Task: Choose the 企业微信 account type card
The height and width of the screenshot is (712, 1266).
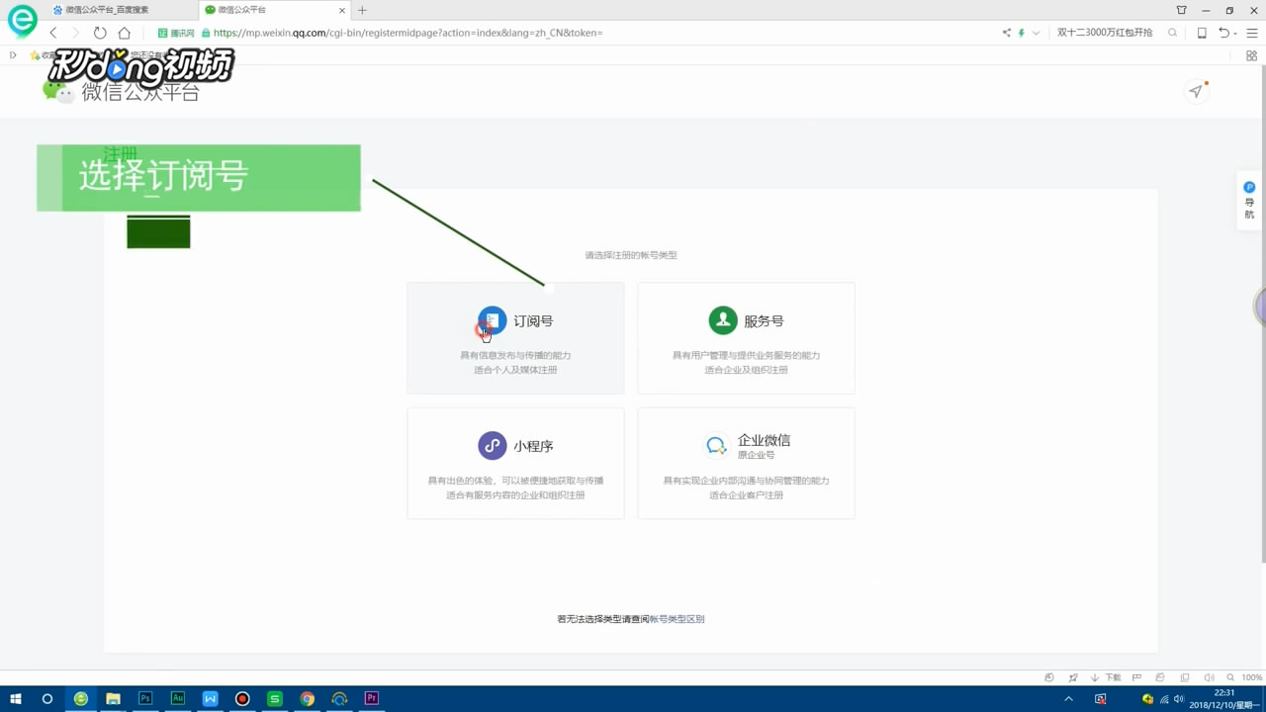Action: pyautogui.click(x=746, y=463)
